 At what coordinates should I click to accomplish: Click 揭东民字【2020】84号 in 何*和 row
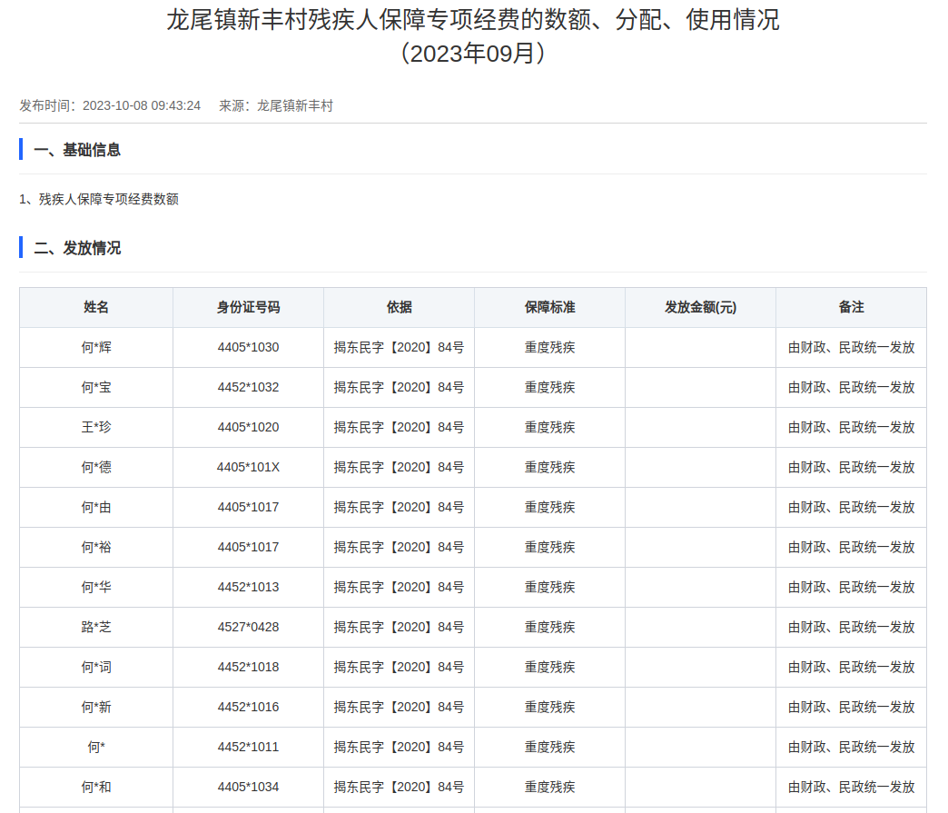pos(399,787)
